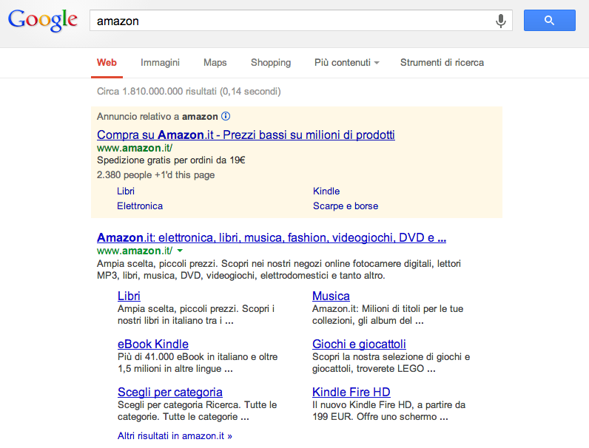Click 'Annuncio relativo a amazon' label
589x448 pixels.
tap(157, 116)
